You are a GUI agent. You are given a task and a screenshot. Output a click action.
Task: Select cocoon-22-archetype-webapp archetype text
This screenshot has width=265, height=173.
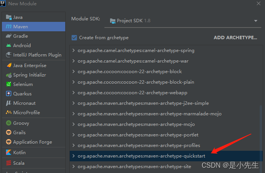click(133, 93)
